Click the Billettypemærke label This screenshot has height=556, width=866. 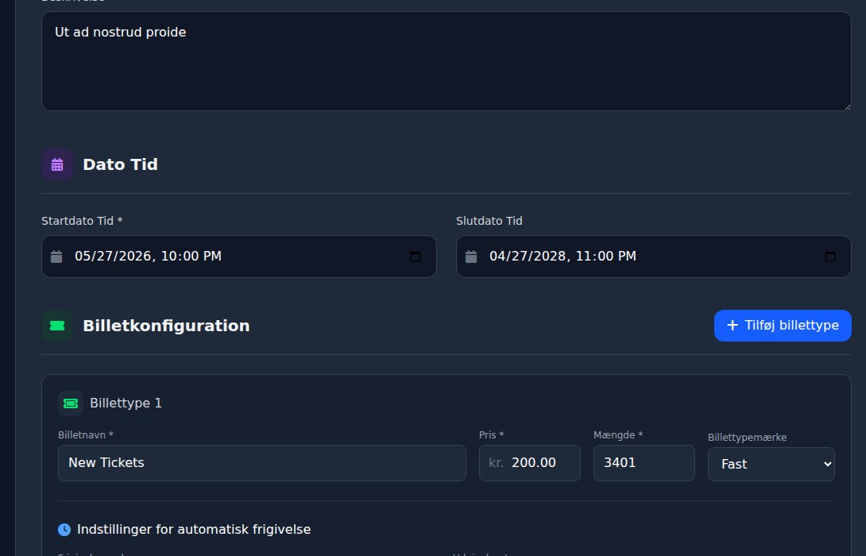(x=748, y=438)
